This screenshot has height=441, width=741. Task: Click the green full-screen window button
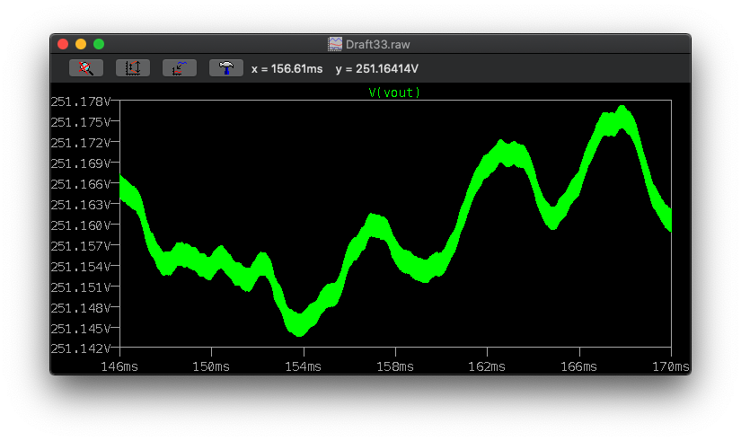pos(99,44)
